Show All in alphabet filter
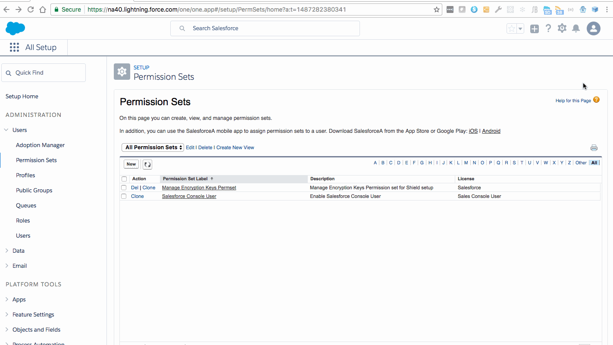Image resolution: width=613 pixels, height=345 pixels. pos(594,163)
